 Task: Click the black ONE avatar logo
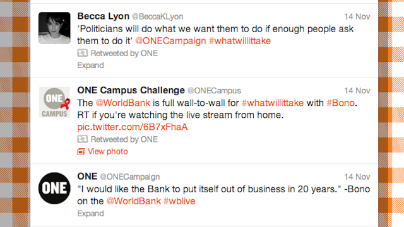coord(54,188)
